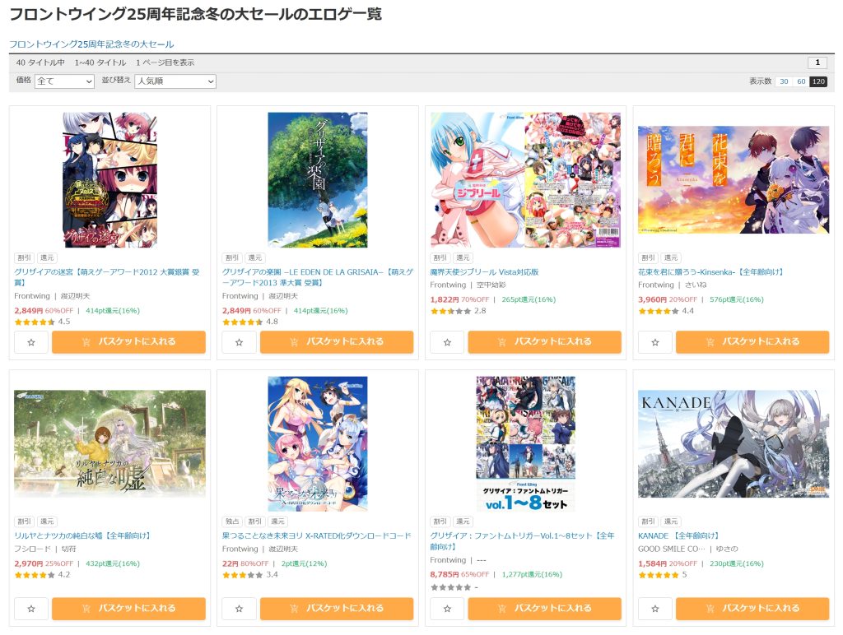Star the リルヤとナツカの純白な嘘 item
Screen dimensions: 843x635
coord(31,609)
